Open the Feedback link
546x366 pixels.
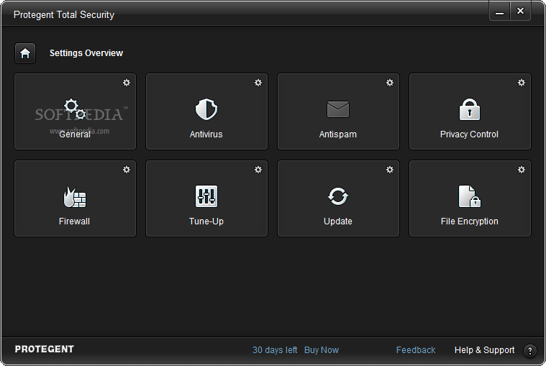tap(416, 350)
